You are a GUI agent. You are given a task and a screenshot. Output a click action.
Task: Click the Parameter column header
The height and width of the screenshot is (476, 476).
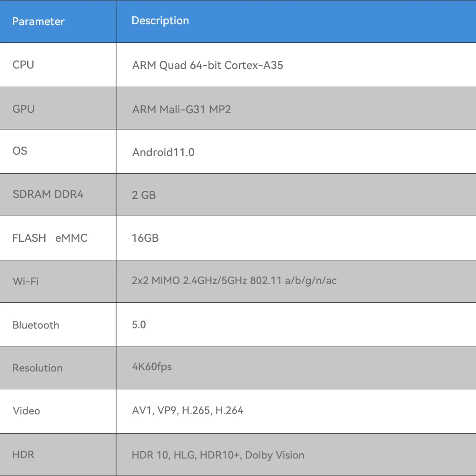pyautogui.click(x=38, y=21)
